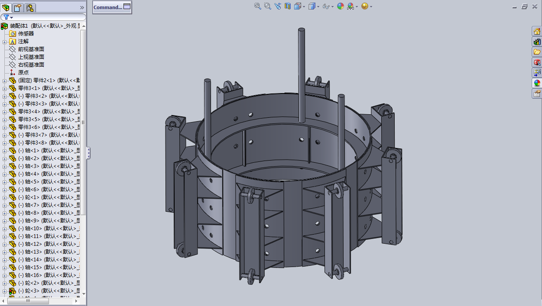Open View Orientation dropdown arrow
Screen dimensions: 542x306
(x=304, y=6)
